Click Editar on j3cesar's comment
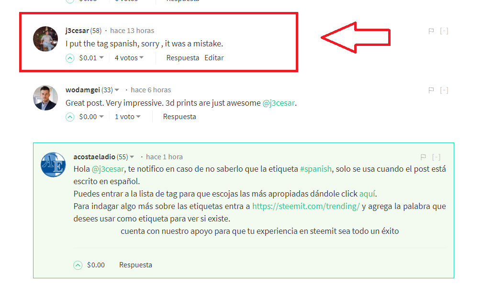 tap(214, 58)
